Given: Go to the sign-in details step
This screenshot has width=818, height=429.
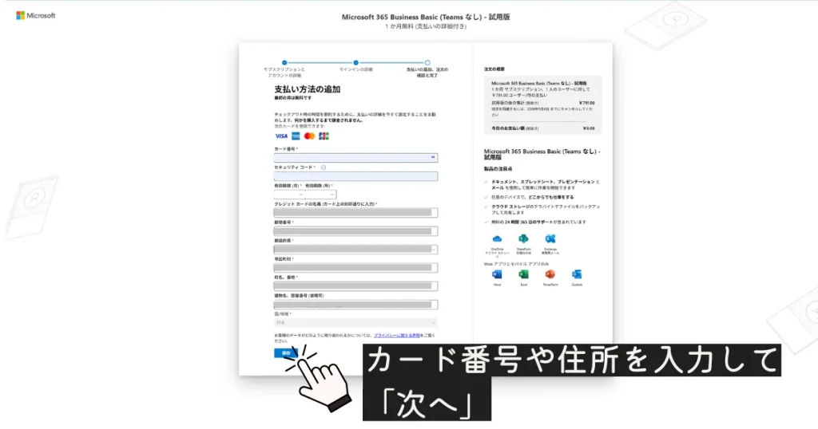Looking at the screenshot, I should (x=355, y=62).
